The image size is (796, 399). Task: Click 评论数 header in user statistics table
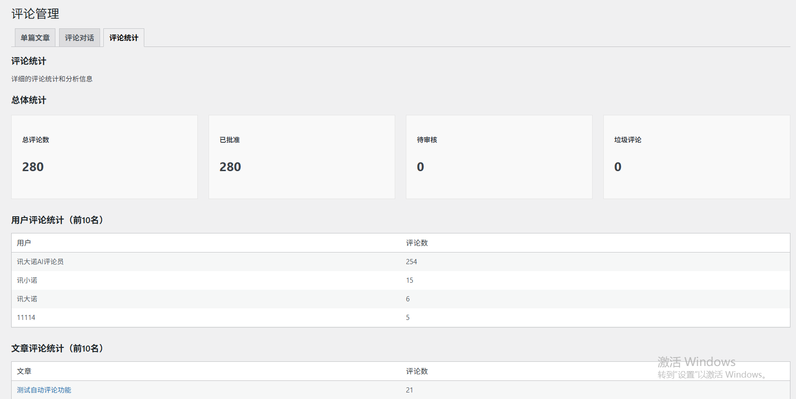[417, 243]
